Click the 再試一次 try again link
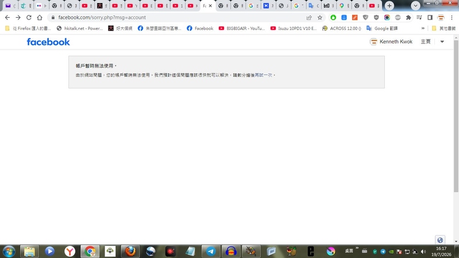This screenshot has width=459, height=258. (x=264, y=75)
